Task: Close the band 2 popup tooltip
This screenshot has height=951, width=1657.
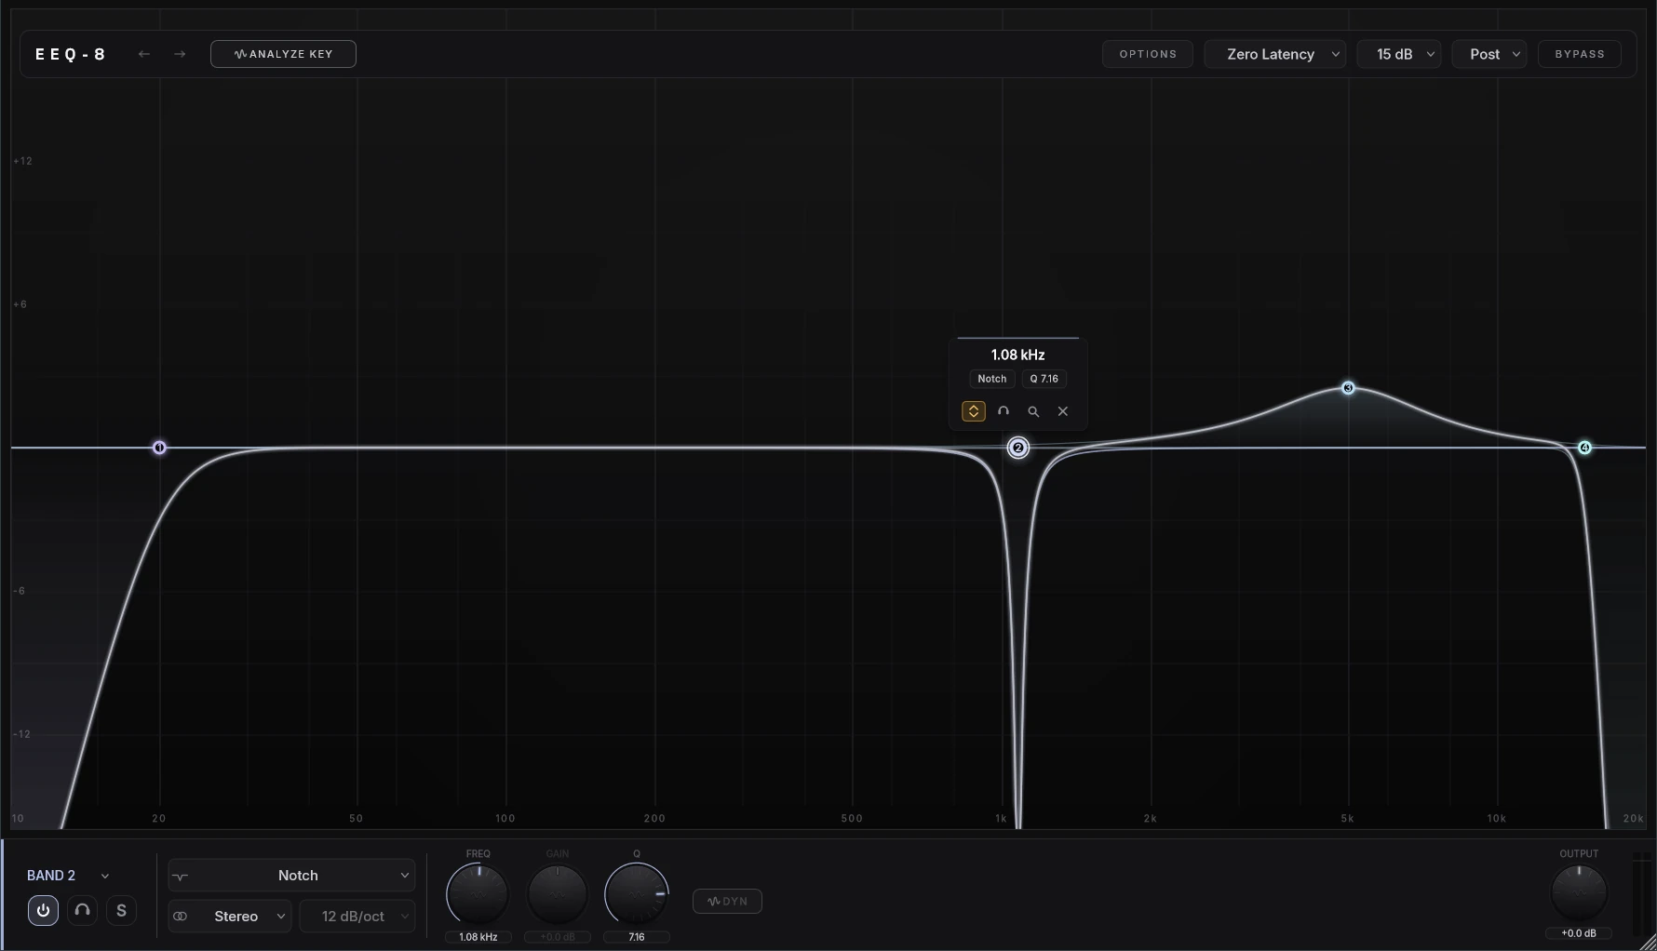Action: 1063,411
